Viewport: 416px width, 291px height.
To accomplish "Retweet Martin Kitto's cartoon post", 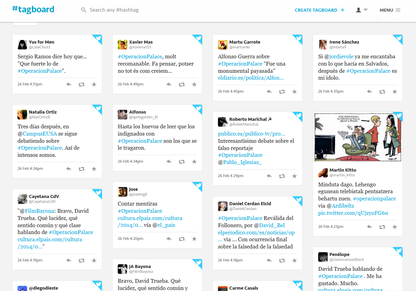I will 382,227.
